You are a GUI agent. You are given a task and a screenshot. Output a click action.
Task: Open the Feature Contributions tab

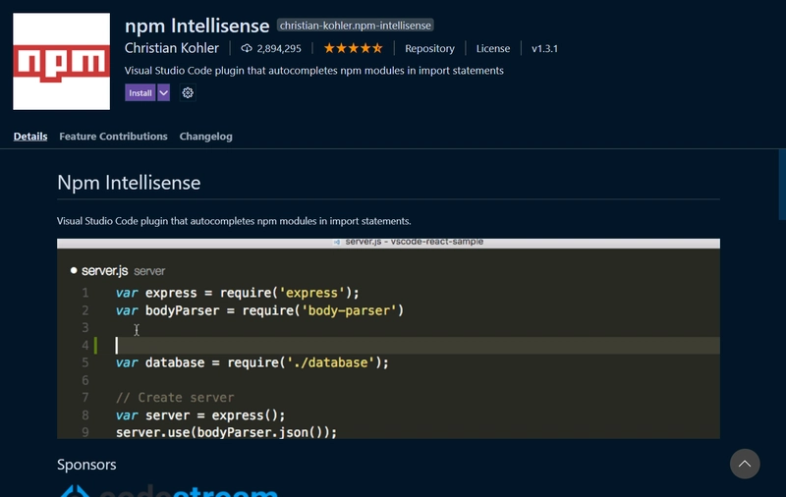point(113,137)
